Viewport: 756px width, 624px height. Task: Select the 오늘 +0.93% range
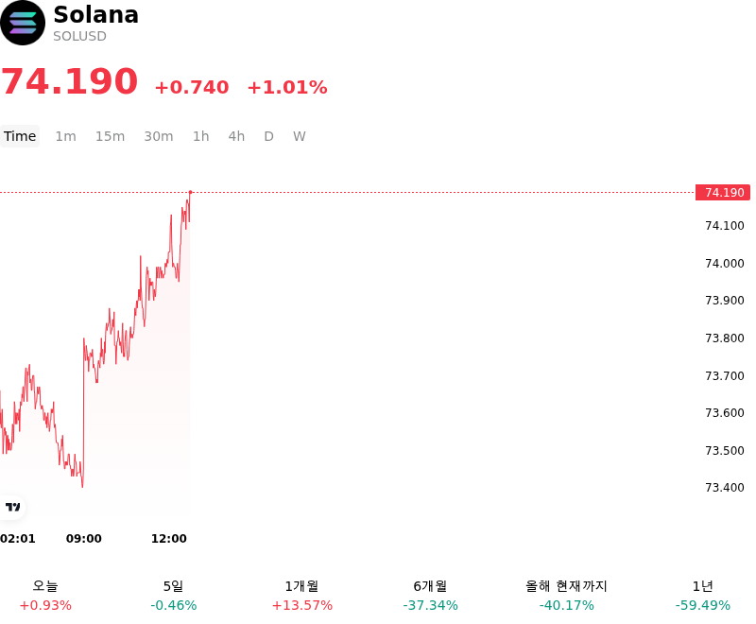45,596
